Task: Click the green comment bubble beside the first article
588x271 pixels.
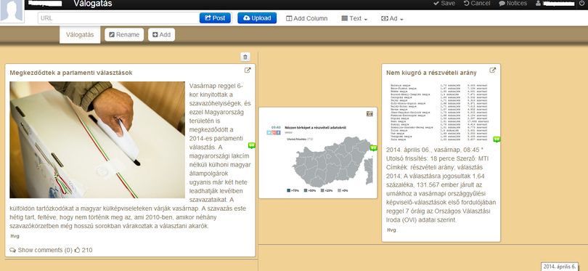Action: point(252,145)
